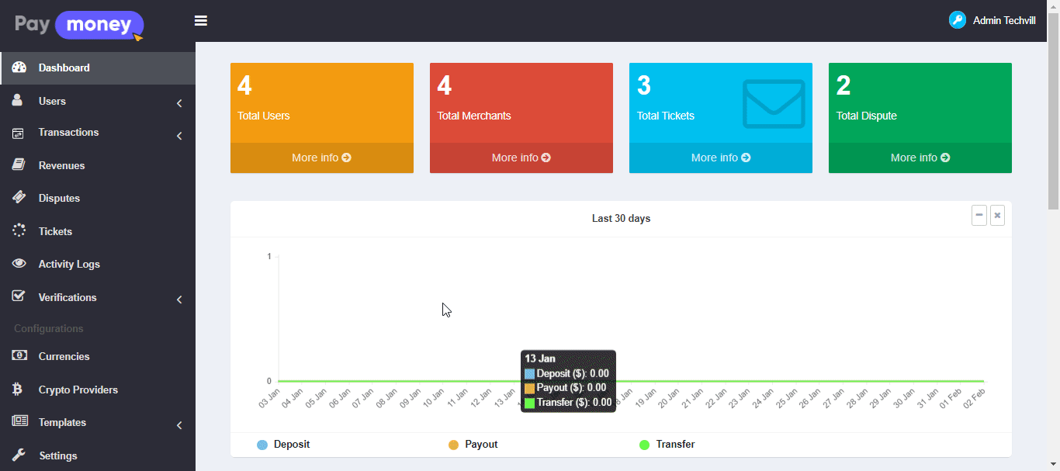
Task: Expand the Verifications submenu chevron
Action: pyautogui.click(x=179, y=299)
